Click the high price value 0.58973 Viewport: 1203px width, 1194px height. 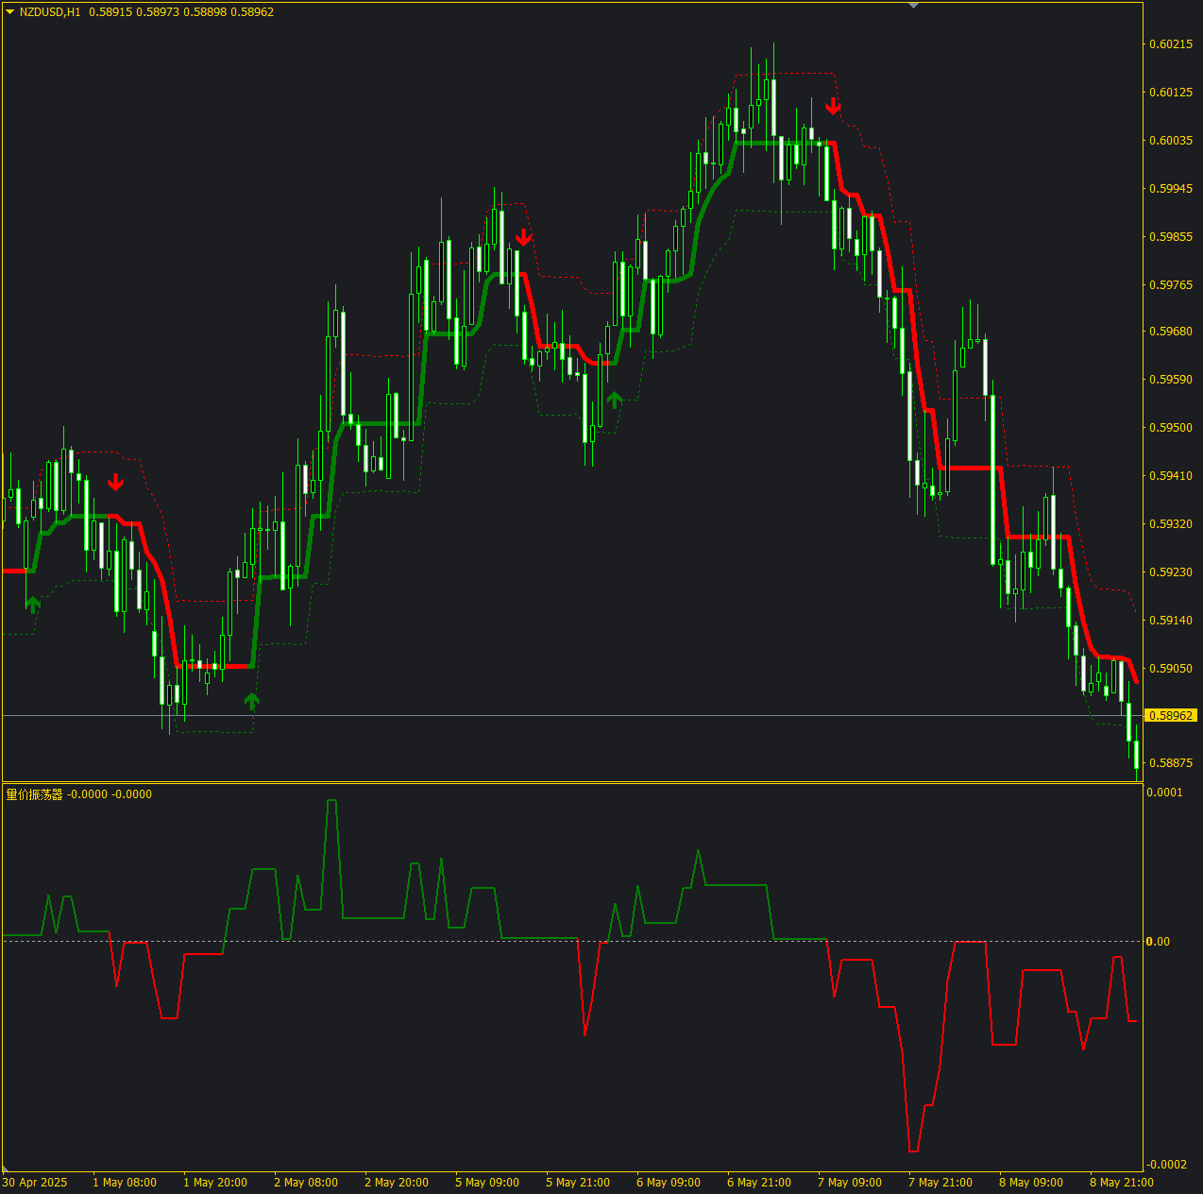pyautogui.click(x=158, y=12)
